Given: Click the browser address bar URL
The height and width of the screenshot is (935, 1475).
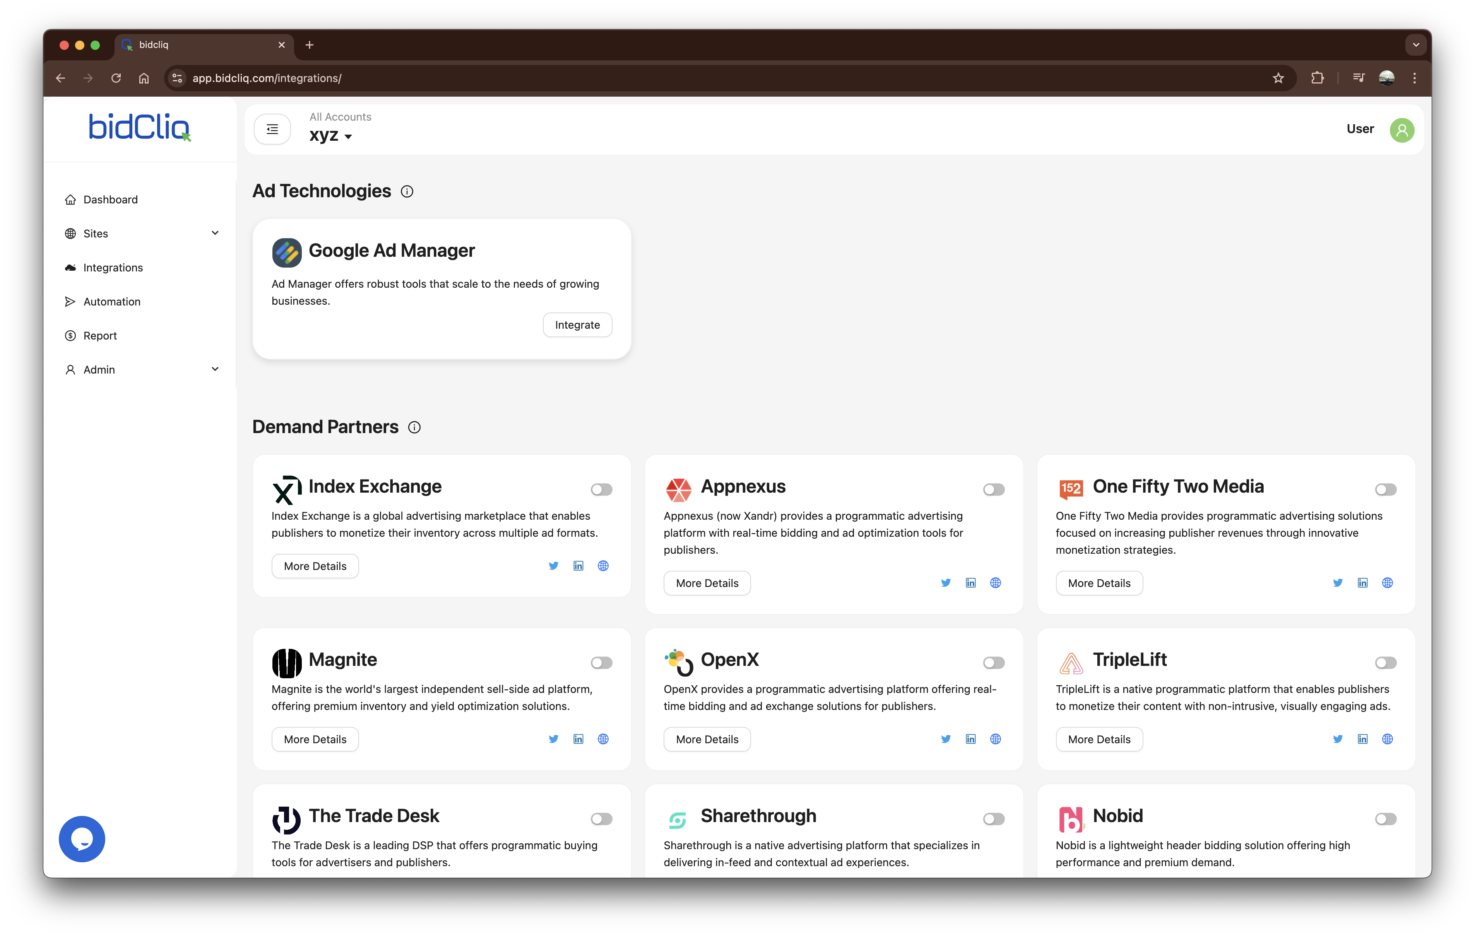Looking at the screenshot, I should tap(267, 78).
